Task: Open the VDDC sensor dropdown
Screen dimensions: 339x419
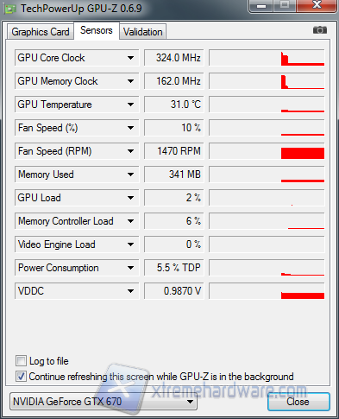Action: (130, 291)
